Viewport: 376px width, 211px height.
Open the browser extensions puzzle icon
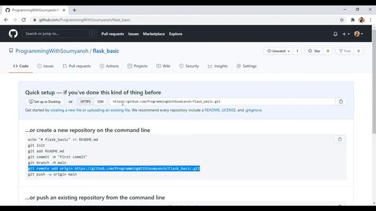point(352,20)
